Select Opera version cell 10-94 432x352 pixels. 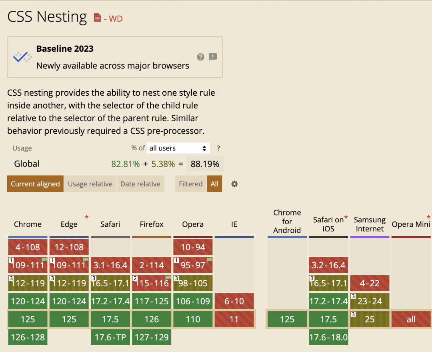(x=193, y=247)
